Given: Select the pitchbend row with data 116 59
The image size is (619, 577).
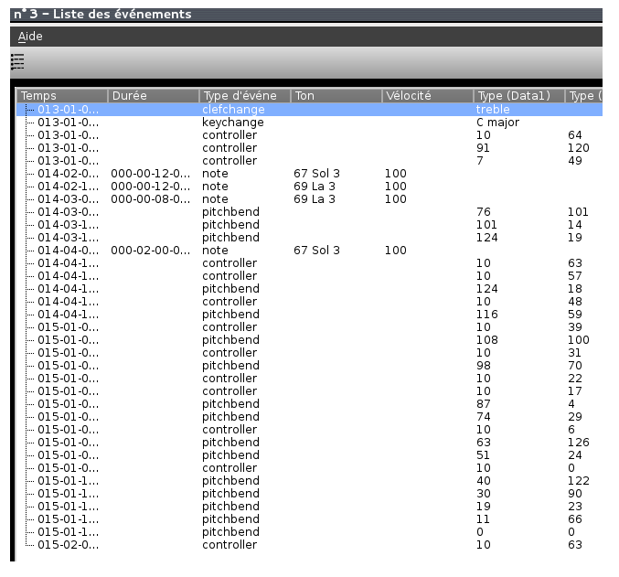Looking at the screenshot, I should [309, 315].
